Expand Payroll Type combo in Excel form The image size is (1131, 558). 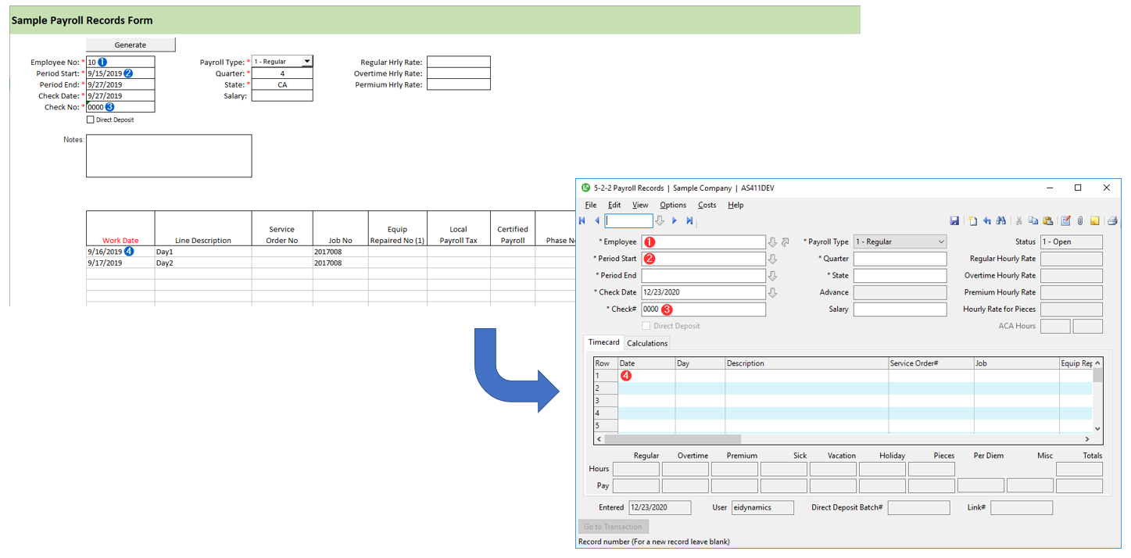click(x=307, y=62)
